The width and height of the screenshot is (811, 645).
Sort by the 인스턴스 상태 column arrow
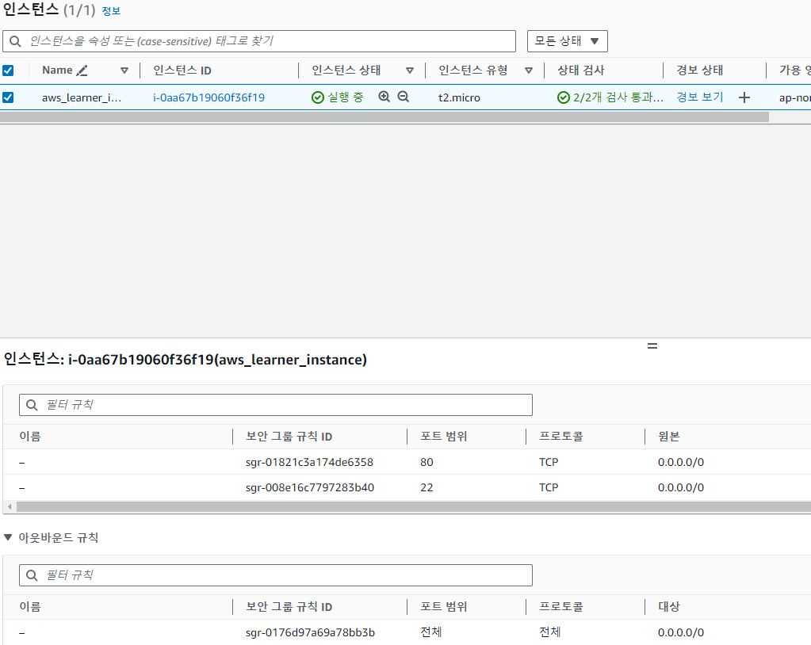click(410, 71)
